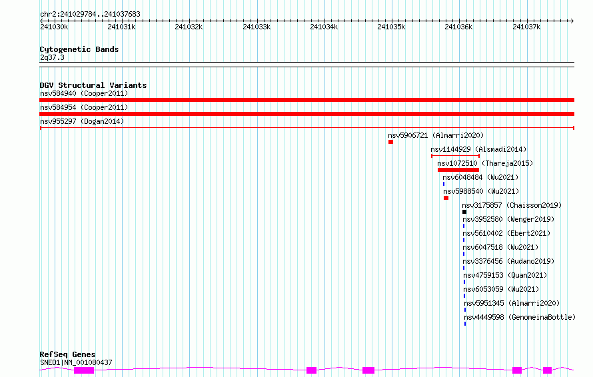Click the nsv584940 (Cooper2011) red variant bar
The height and width of the screenshot is (377, 593).
tap(306, 100)
